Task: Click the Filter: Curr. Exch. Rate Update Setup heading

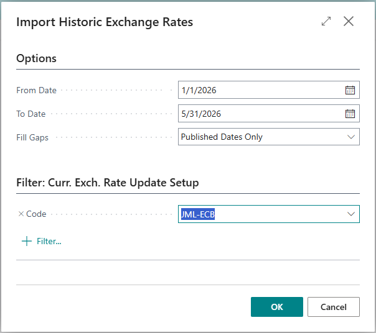Action: (x=108, y=183)
